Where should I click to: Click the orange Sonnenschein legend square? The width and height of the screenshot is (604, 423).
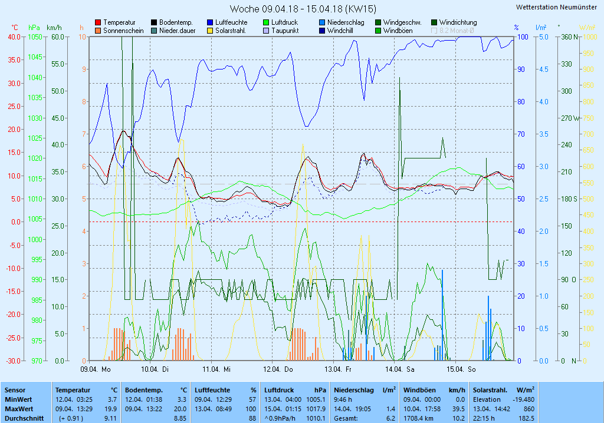coord(98,31)
